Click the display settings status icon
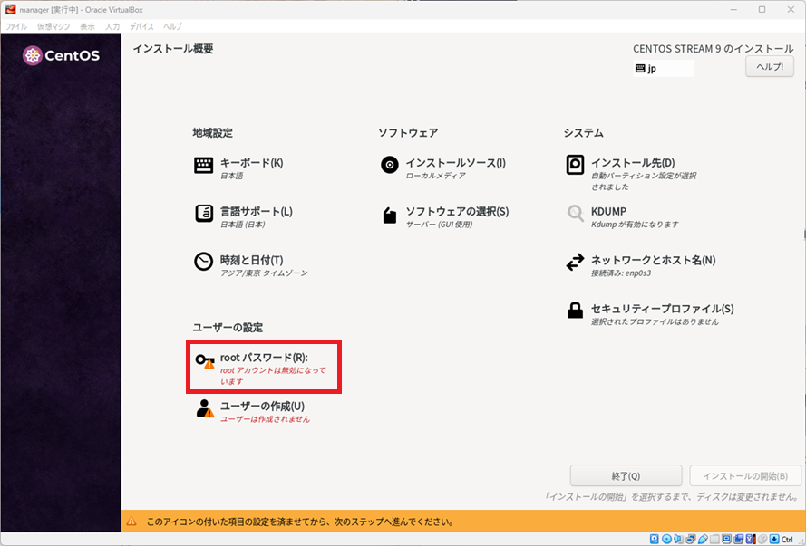Screen dimensions: 806x546 (x=726, y=539)
